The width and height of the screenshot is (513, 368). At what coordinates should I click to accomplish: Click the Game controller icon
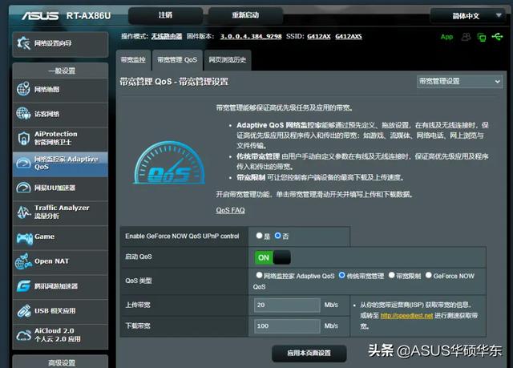pos(24,238)
